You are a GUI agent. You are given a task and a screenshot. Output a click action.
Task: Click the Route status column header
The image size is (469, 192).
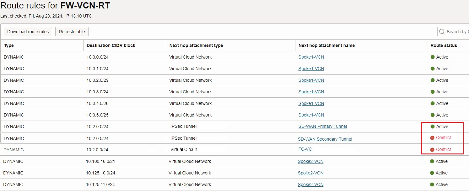coord(444,45)
